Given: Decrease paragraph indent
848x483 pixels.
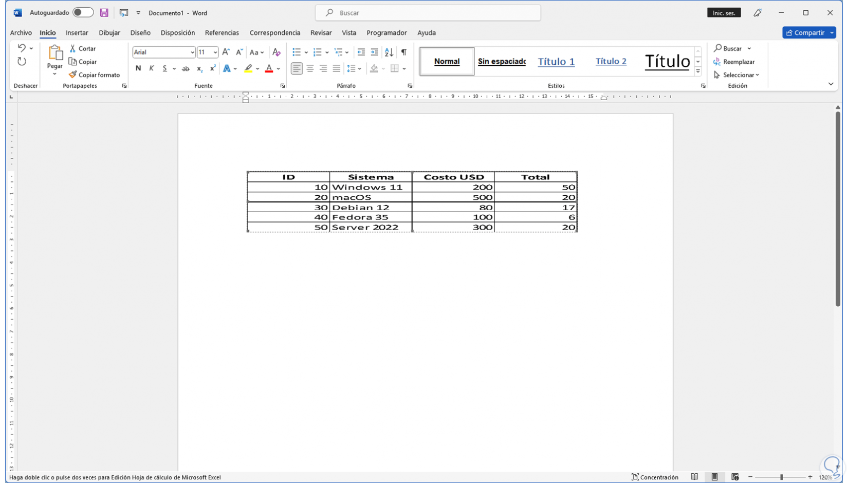Looking at the screenshot, I should coord(361,52).
